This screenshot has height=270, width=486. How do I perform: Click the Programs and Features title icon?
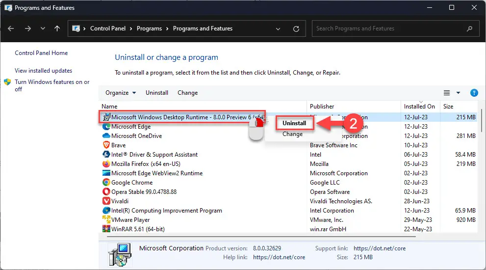tap(8, 8)
